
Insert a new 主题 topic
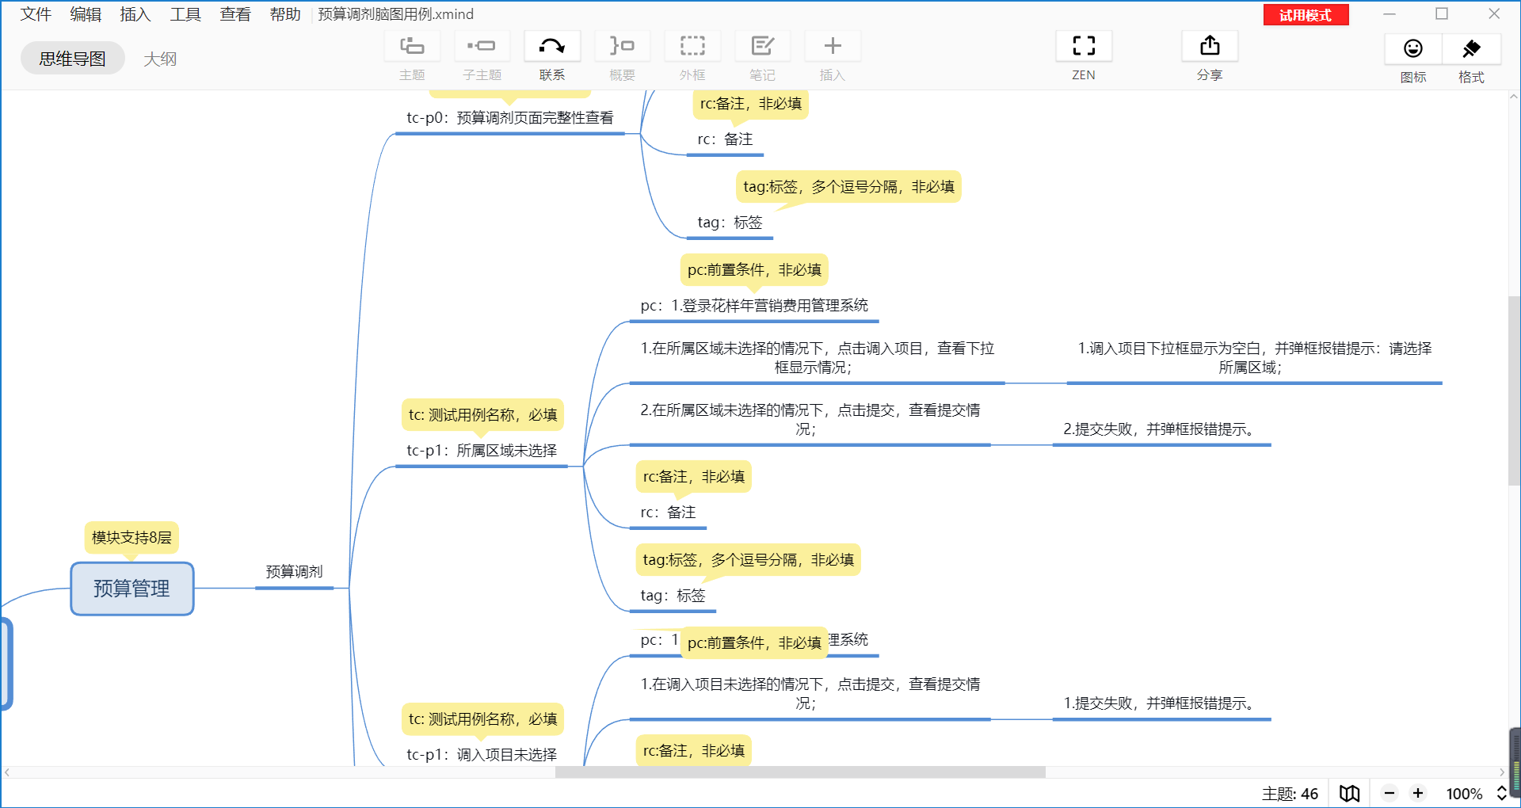click(412, 55)
